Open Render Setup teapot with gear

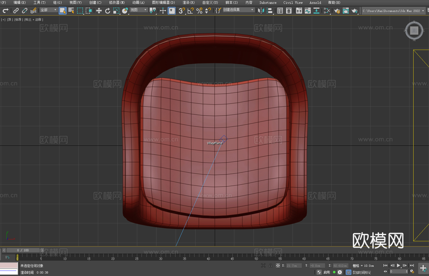(337, 11)
